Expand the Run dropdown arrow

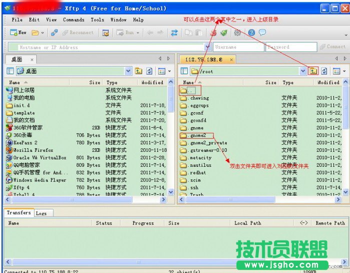tap(138, 33)
